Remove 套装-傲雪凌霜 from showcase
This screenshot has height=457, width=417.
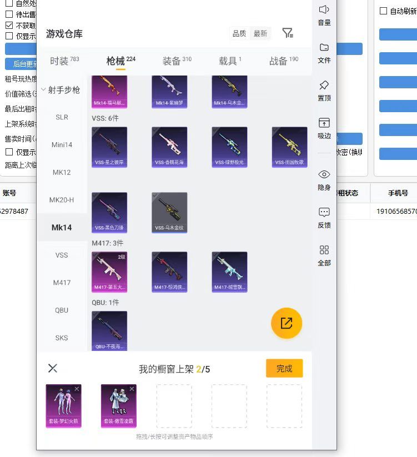pyautogui.click(x=132, y=389)
